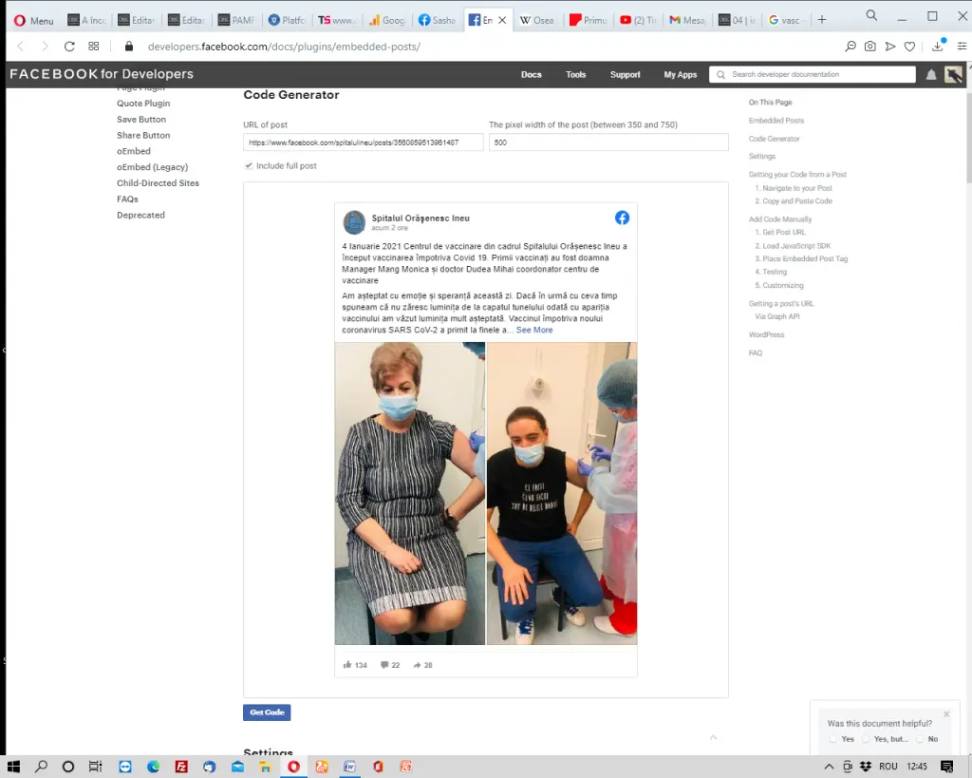
Task: Click the like thumb with 134
Action: pyautogui.click(x=355, y=664)
